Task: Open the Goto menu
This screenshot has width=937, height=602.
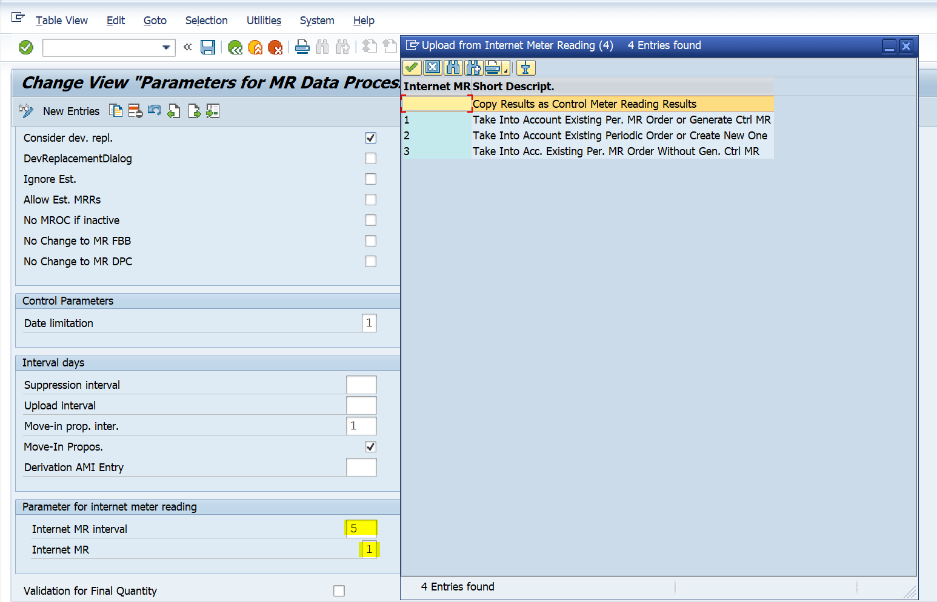Action: pyautogui.click(x=155, y=21)
